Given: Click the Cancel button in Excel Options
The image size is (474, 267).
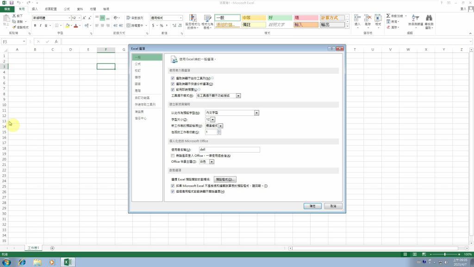Looking at the screenshot, I should click(333, 206).
